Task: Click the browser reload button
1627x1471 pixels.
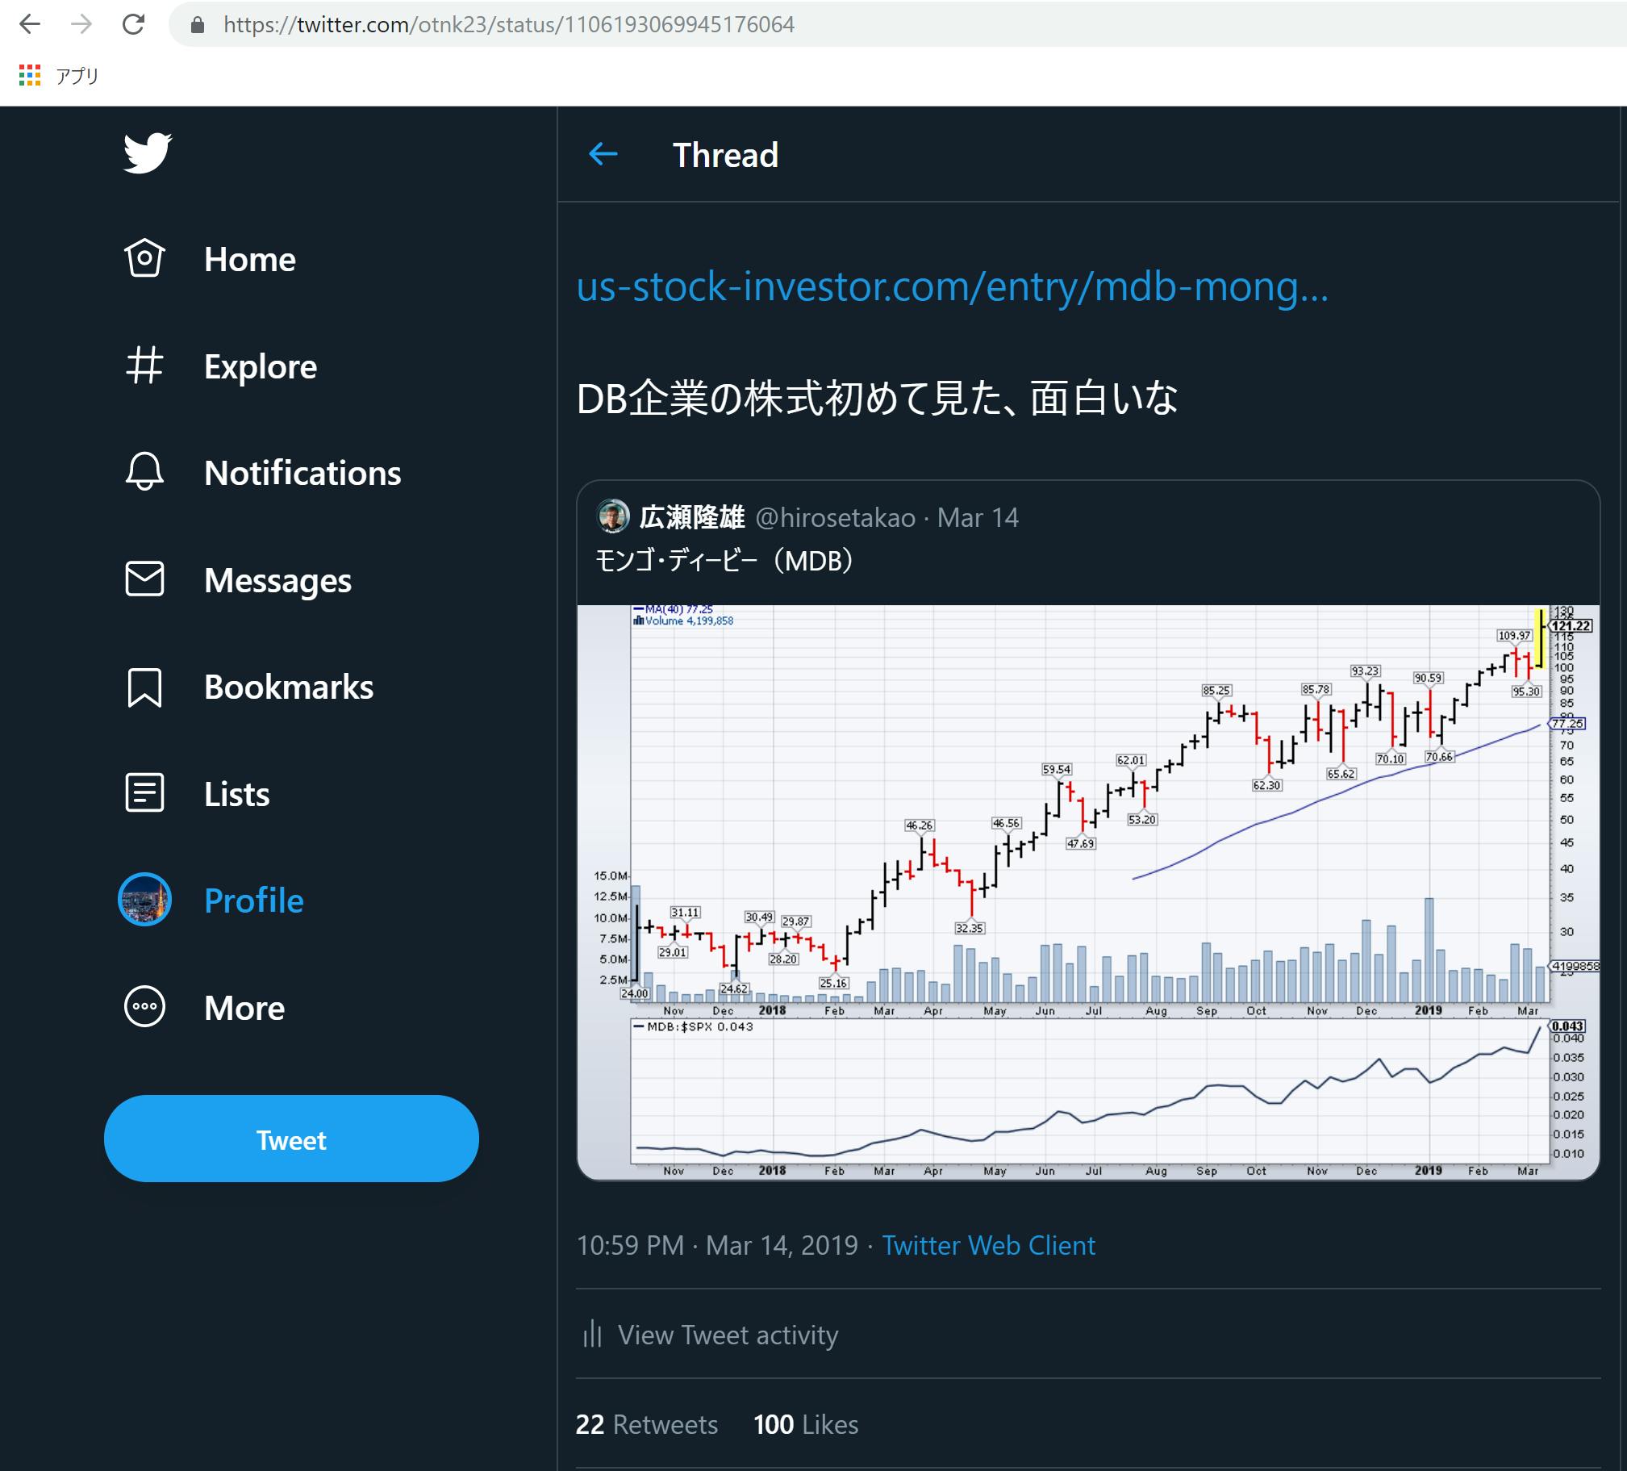Action: point(133,24)
